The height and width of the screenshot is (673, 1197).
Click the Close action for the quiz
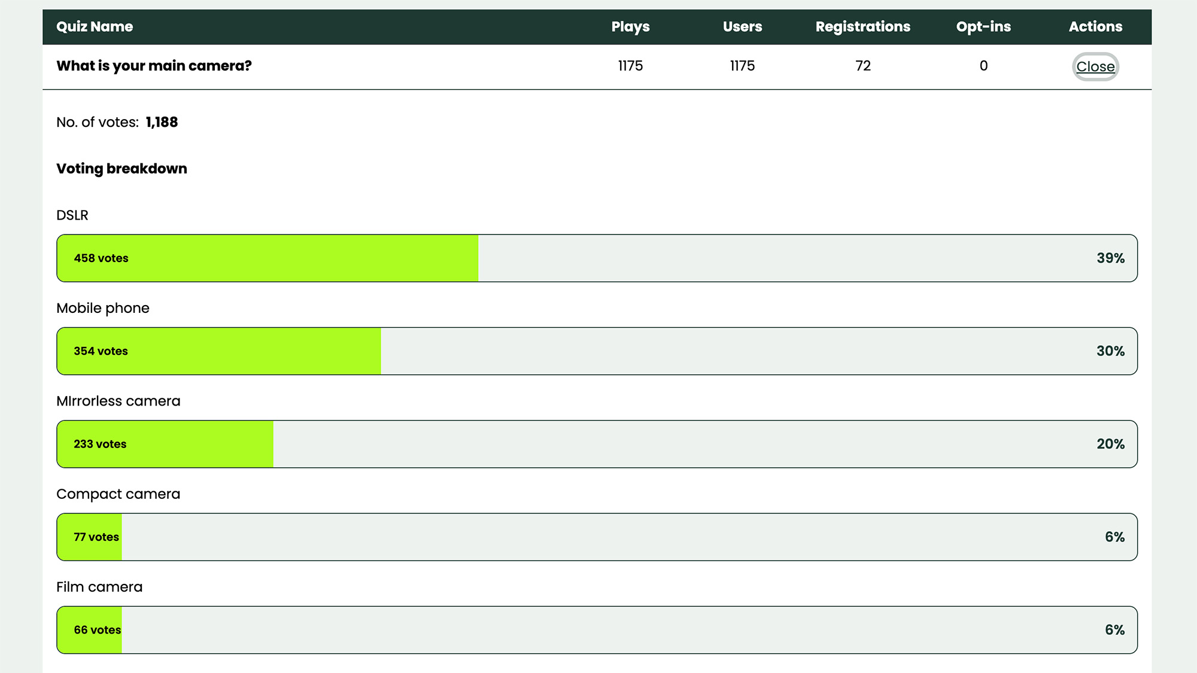coord(1095,66)
